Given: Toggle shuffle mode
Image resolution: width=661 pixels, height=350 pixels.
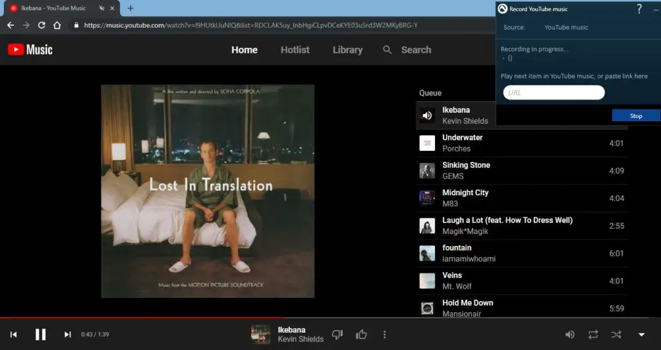Looking at the screenshot, I should tap(616, 335).
